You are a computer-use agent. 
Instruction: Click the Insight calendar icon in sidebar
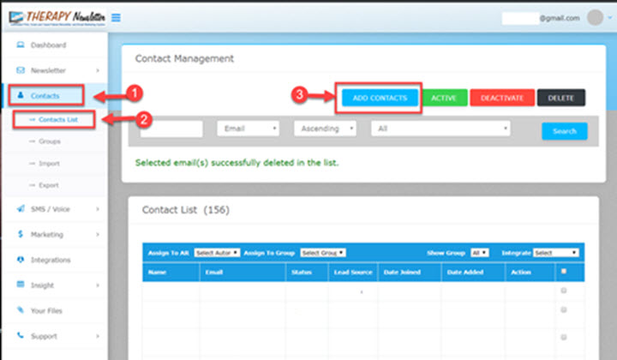click(20, 285)
